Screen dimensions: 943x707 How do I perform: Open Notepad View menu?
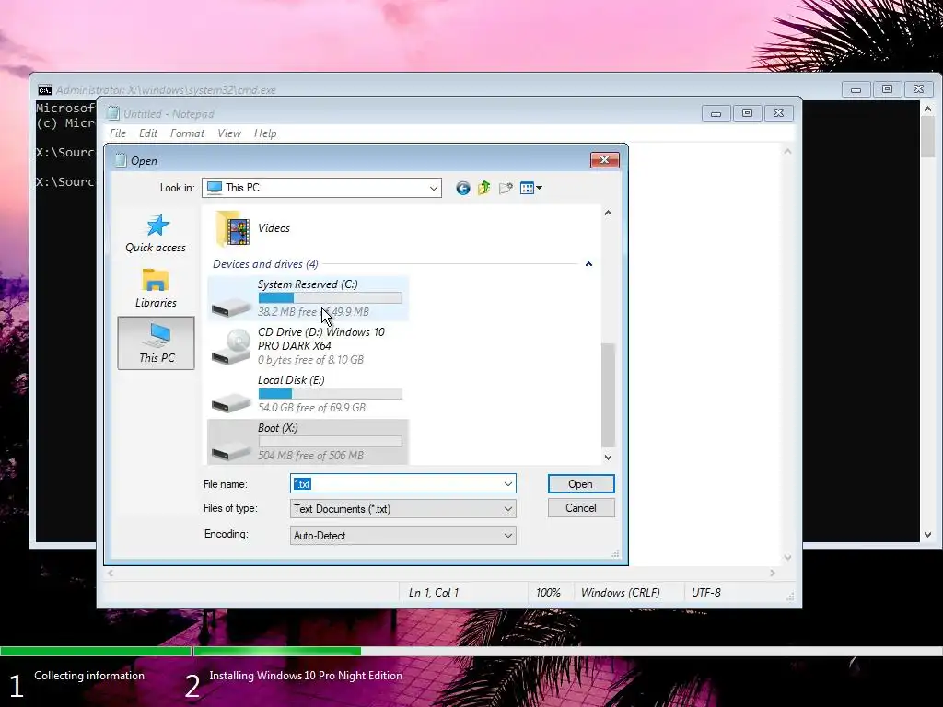(x=228, y=133)
